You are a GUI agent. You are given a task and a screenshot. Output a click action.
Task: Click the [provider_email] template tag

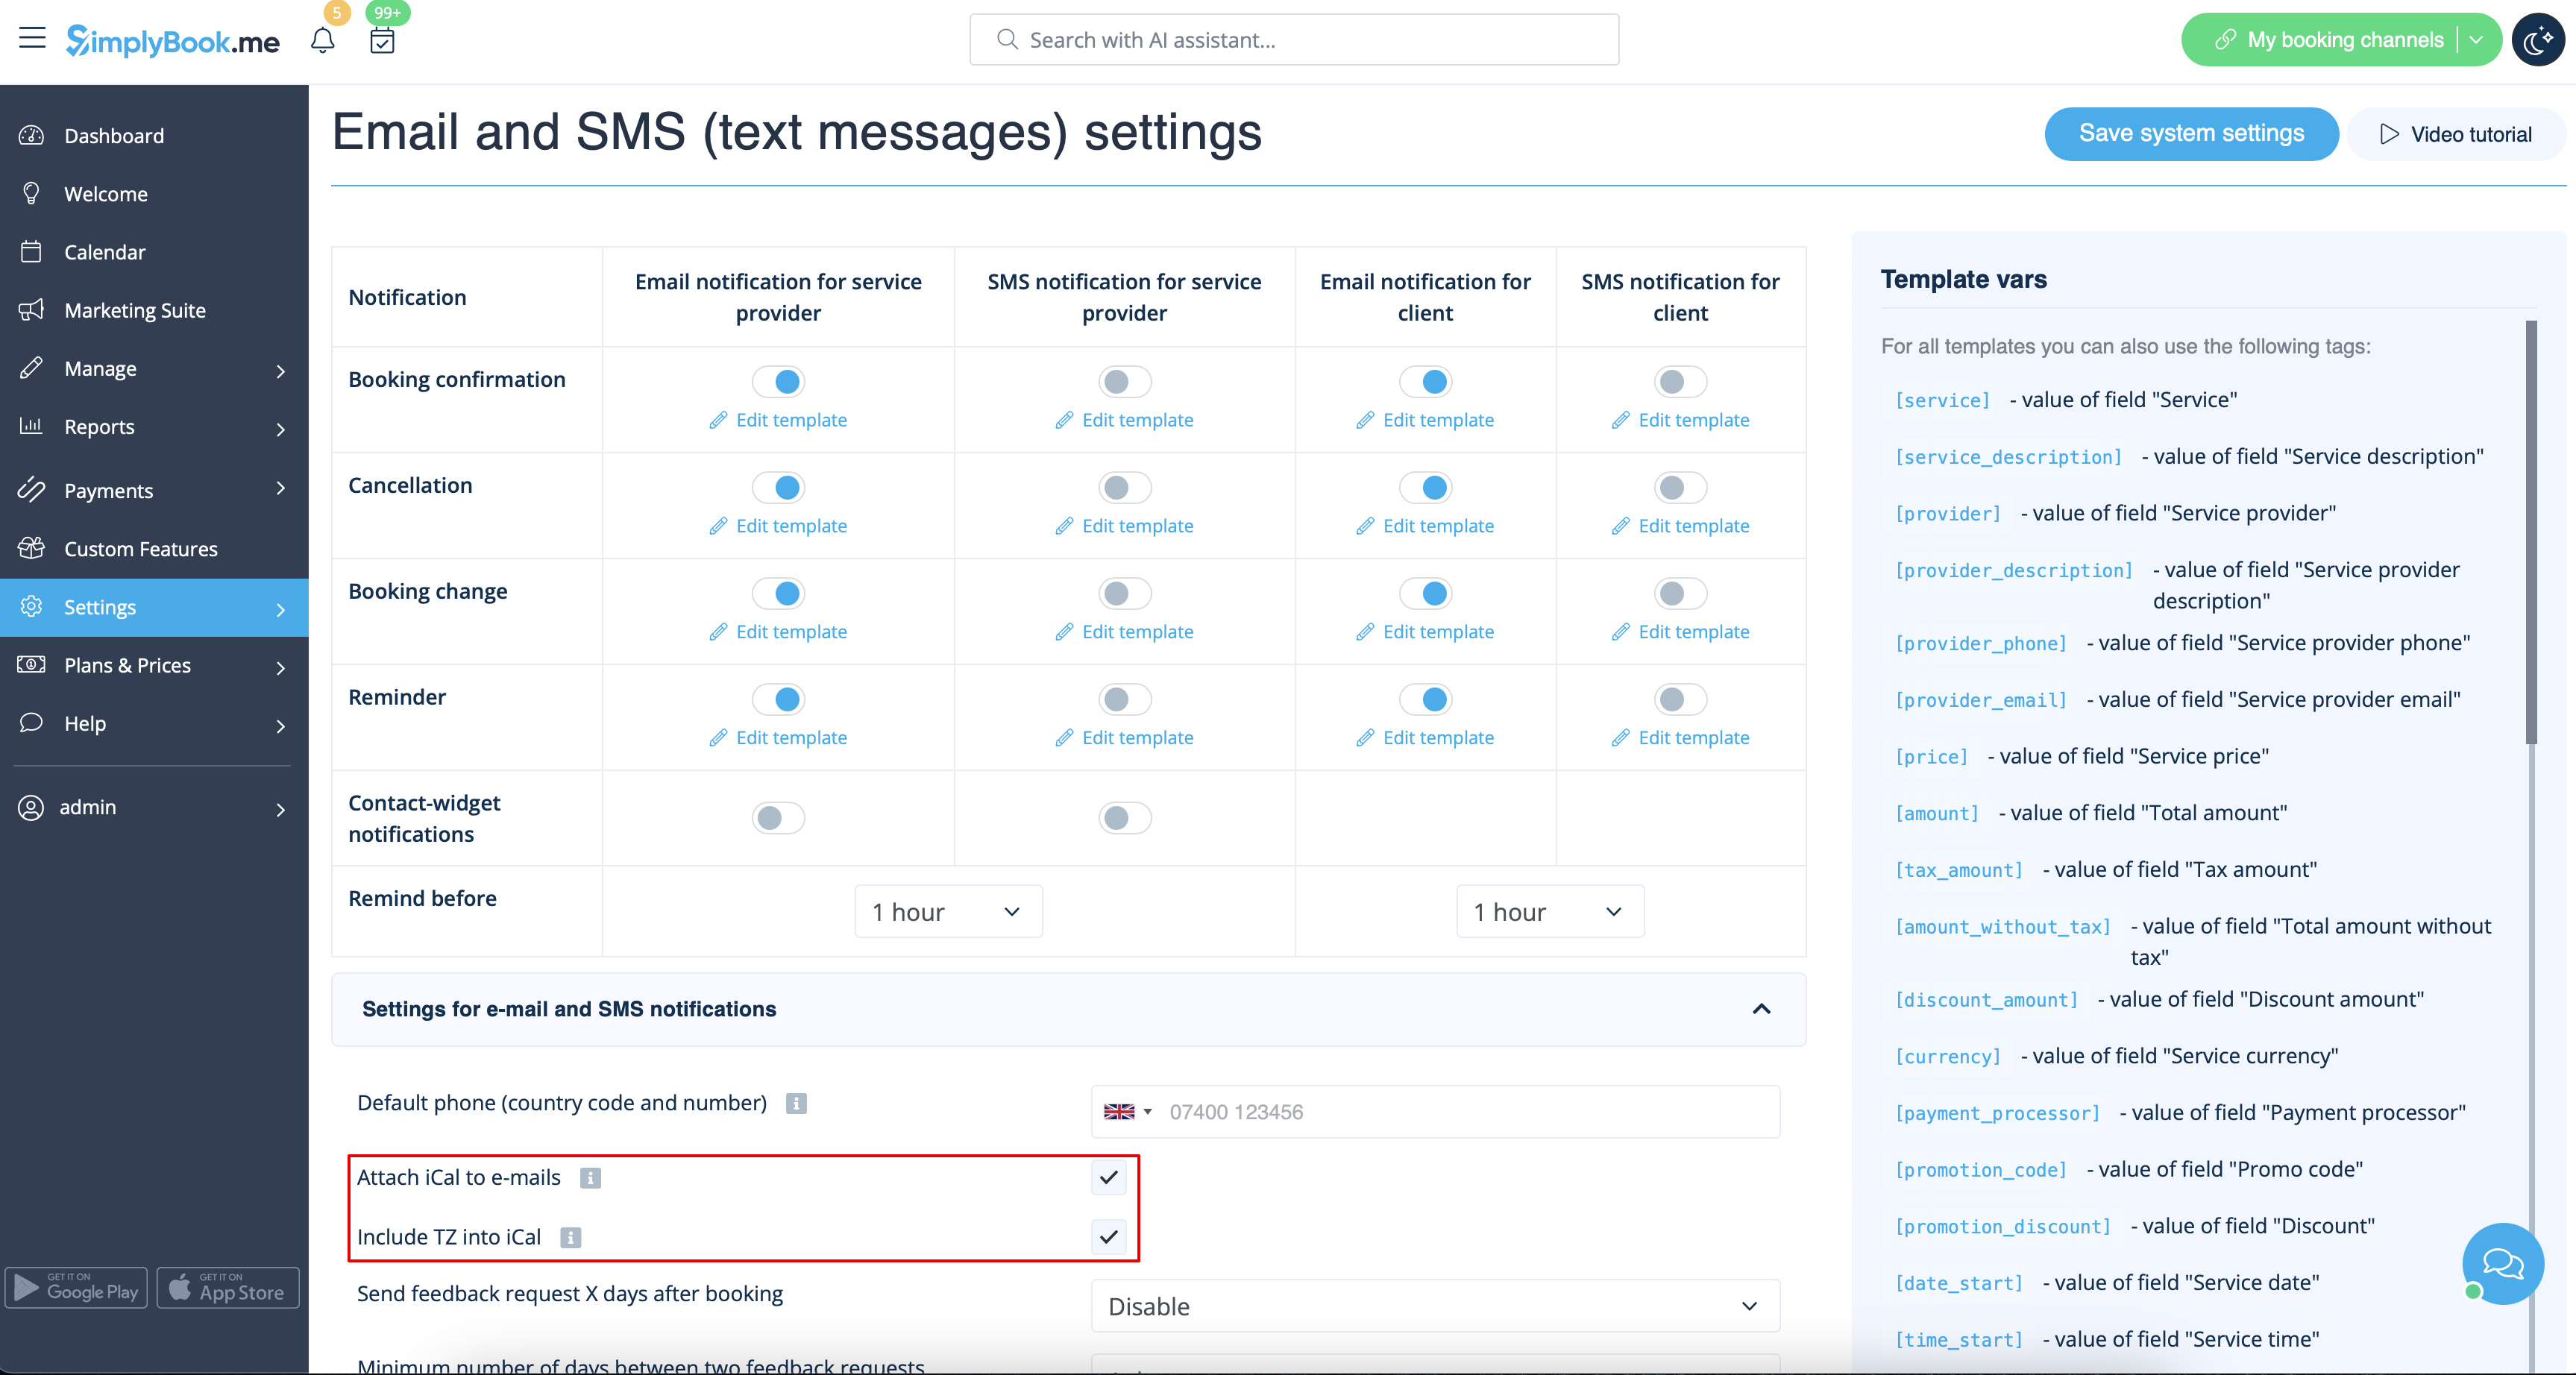point(1980,700)
